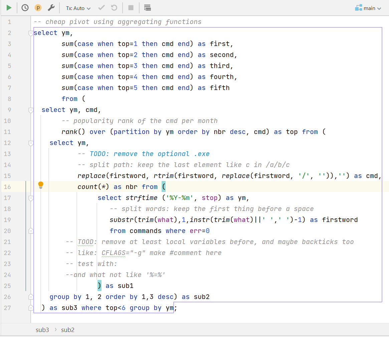389x337 pixels.
Task: Click the Commit checkmark icon
Action: click(x=102, y=8)
